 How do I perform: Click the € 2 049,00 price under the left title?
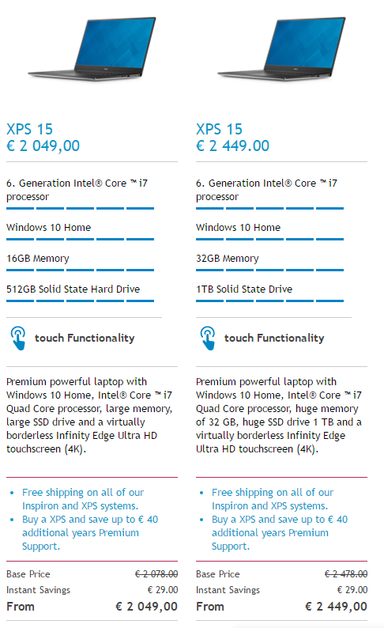pos(43,146)
